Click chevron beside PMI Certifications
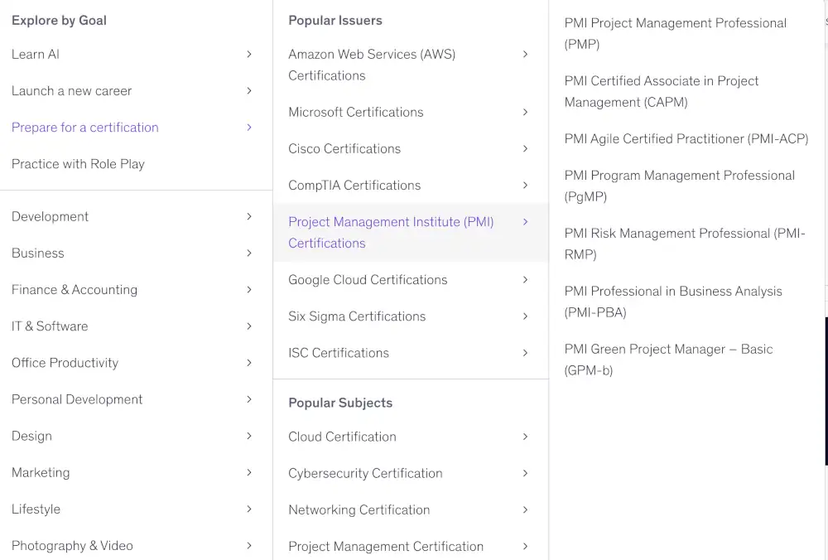This screenshot has height=560, width=828. (x=526, y=222)
